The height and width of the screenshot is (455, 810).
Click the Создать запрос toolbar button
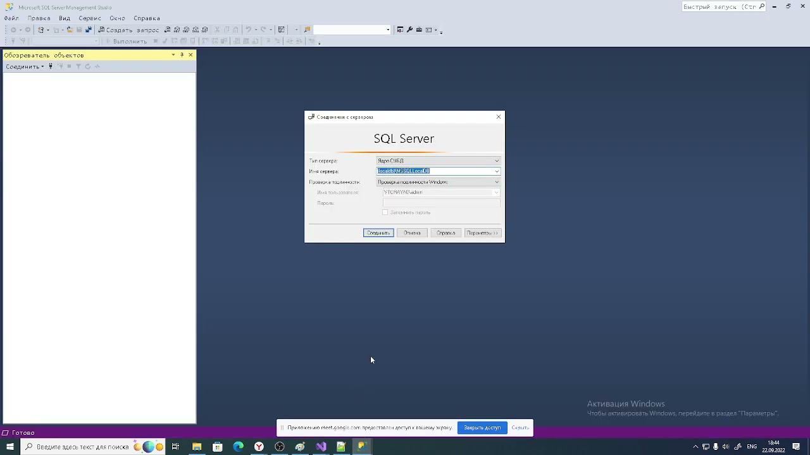128,30
